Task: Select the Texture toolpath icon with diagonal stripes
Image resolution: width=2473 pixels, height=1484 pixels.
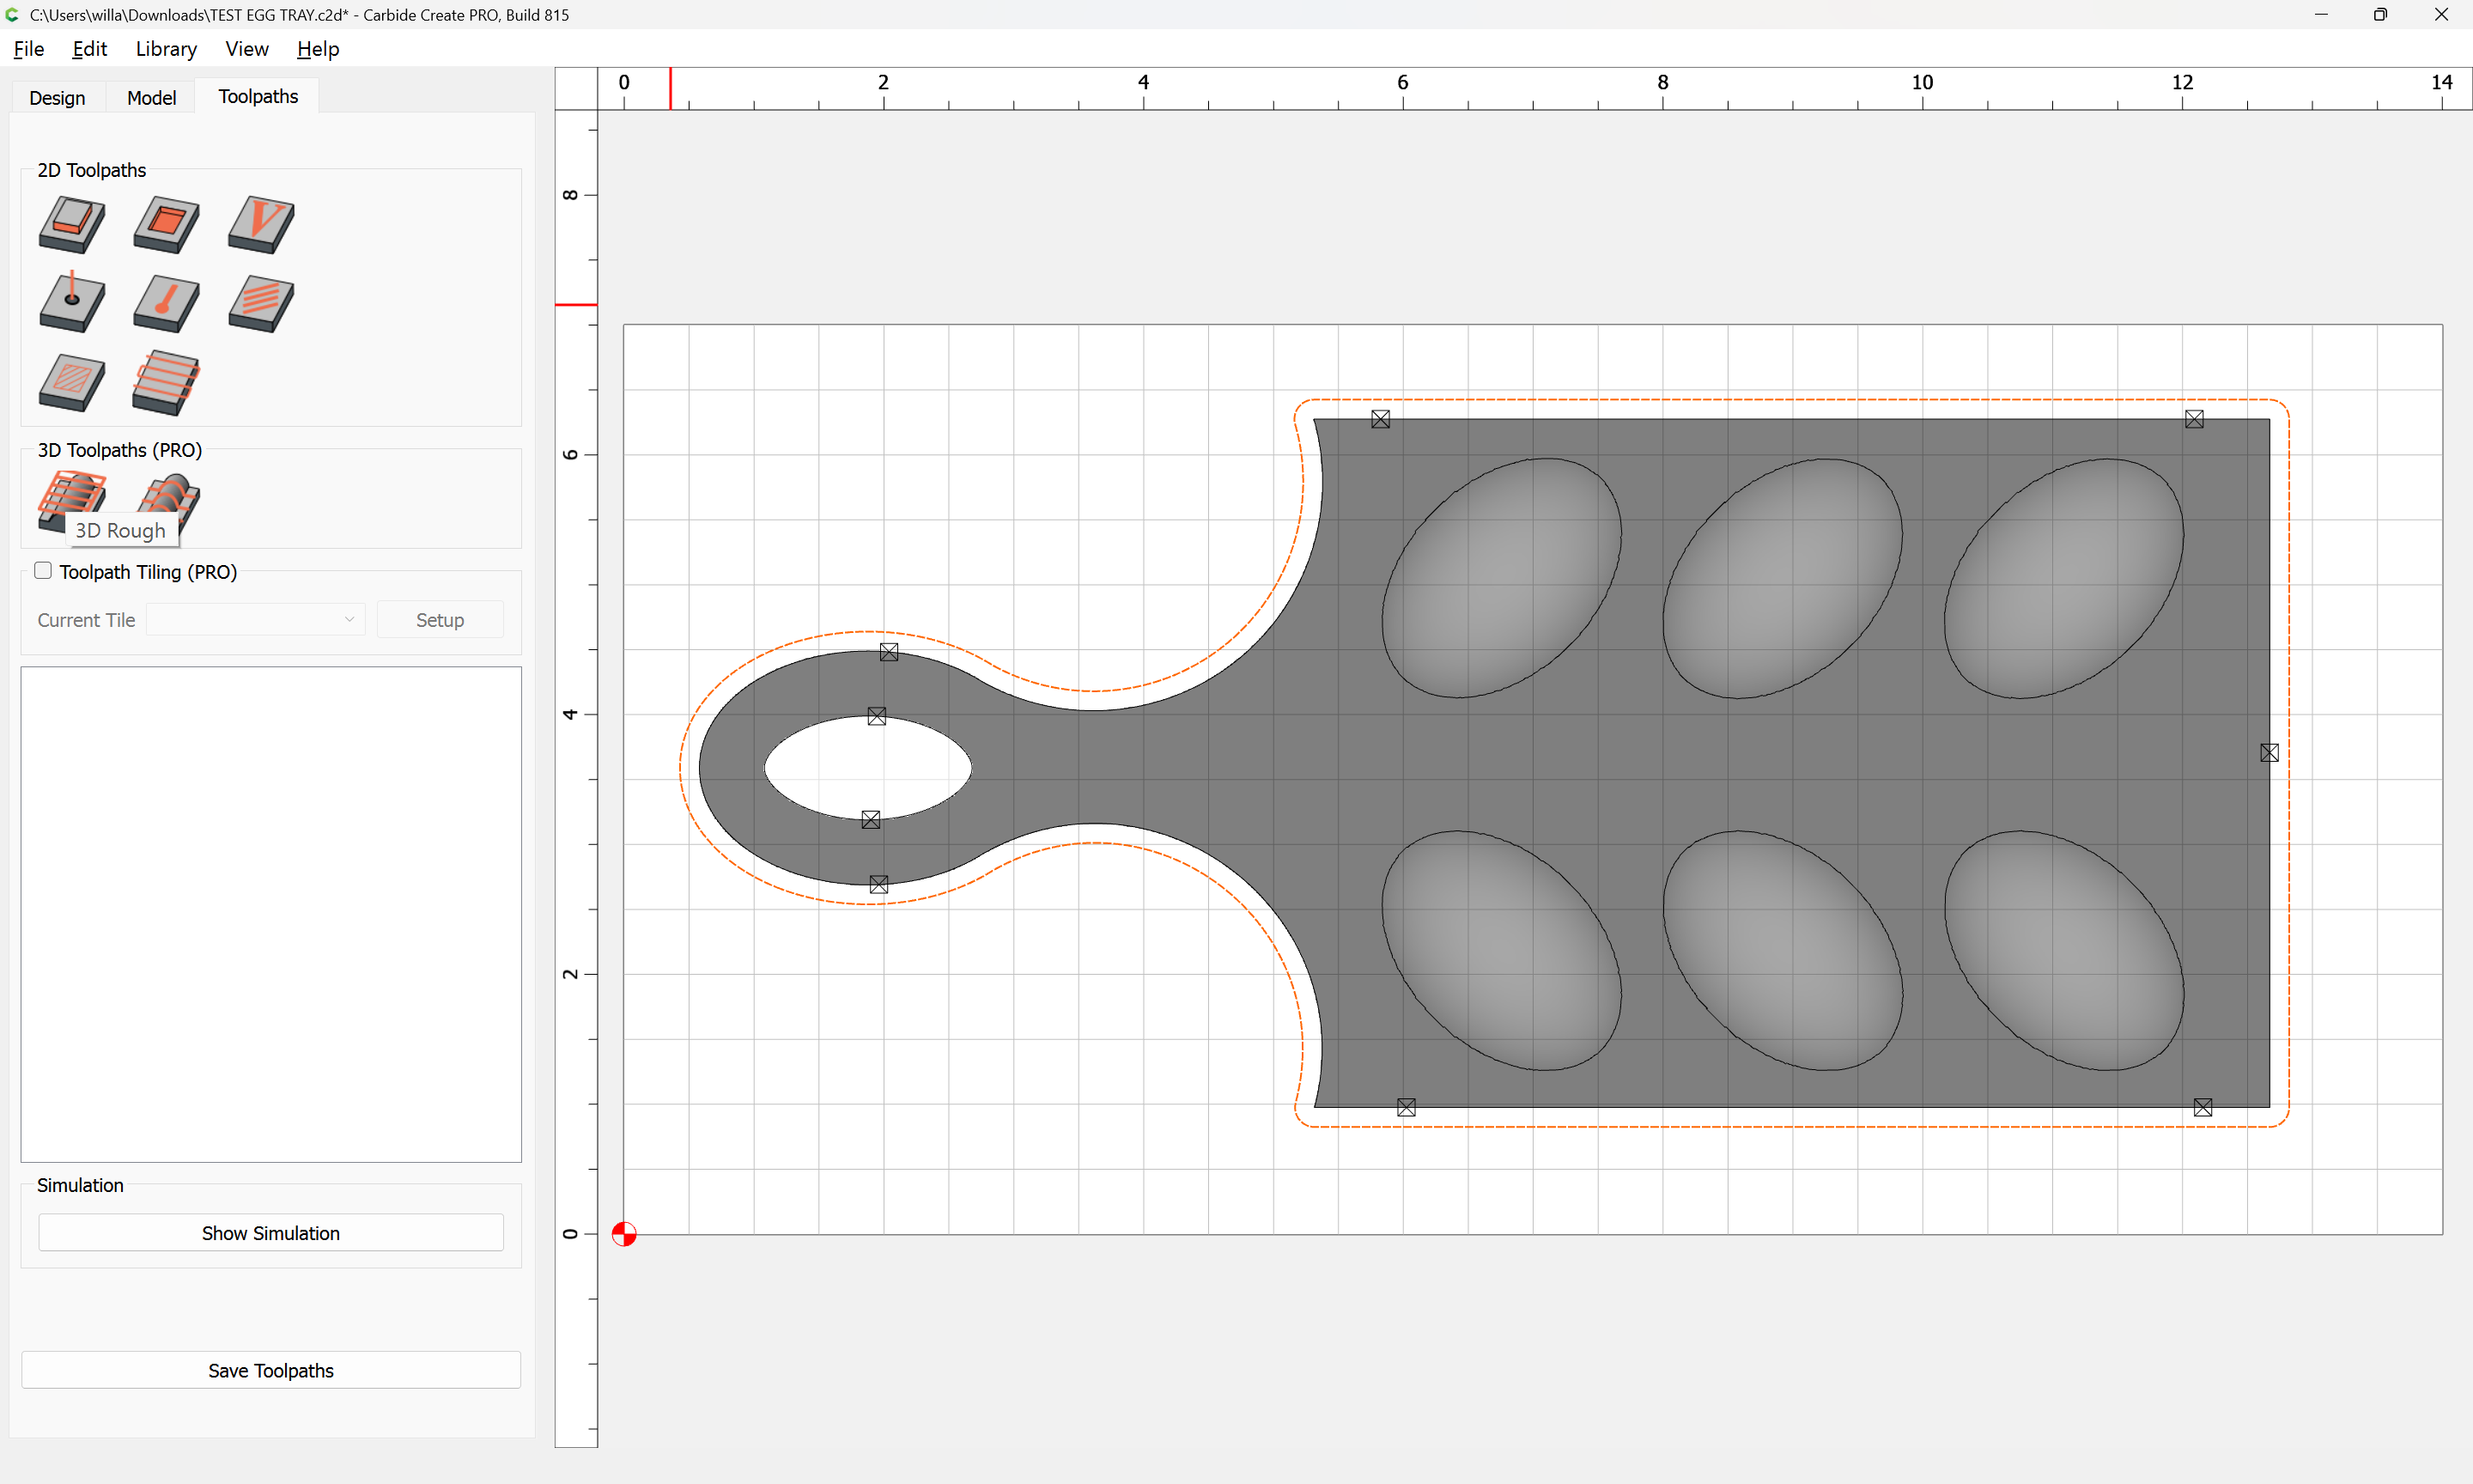Action: (261, 302)
